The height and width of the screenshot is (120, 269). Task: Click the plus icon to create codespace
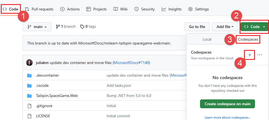click(249, 55)
